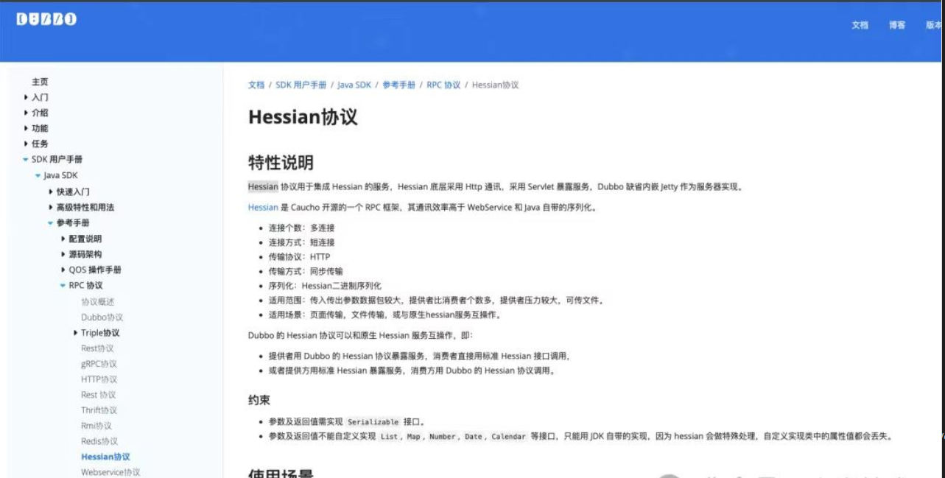This screenshot has width=945, height=478.
Task: Go to 文档 breadcrumb link
Action: point(256,85)
